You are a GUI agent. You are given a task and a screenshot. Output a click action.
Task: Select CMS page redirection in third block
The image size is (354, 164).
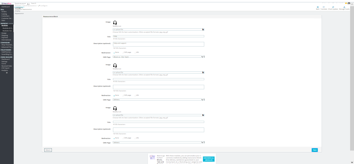[x=123, y=138]
